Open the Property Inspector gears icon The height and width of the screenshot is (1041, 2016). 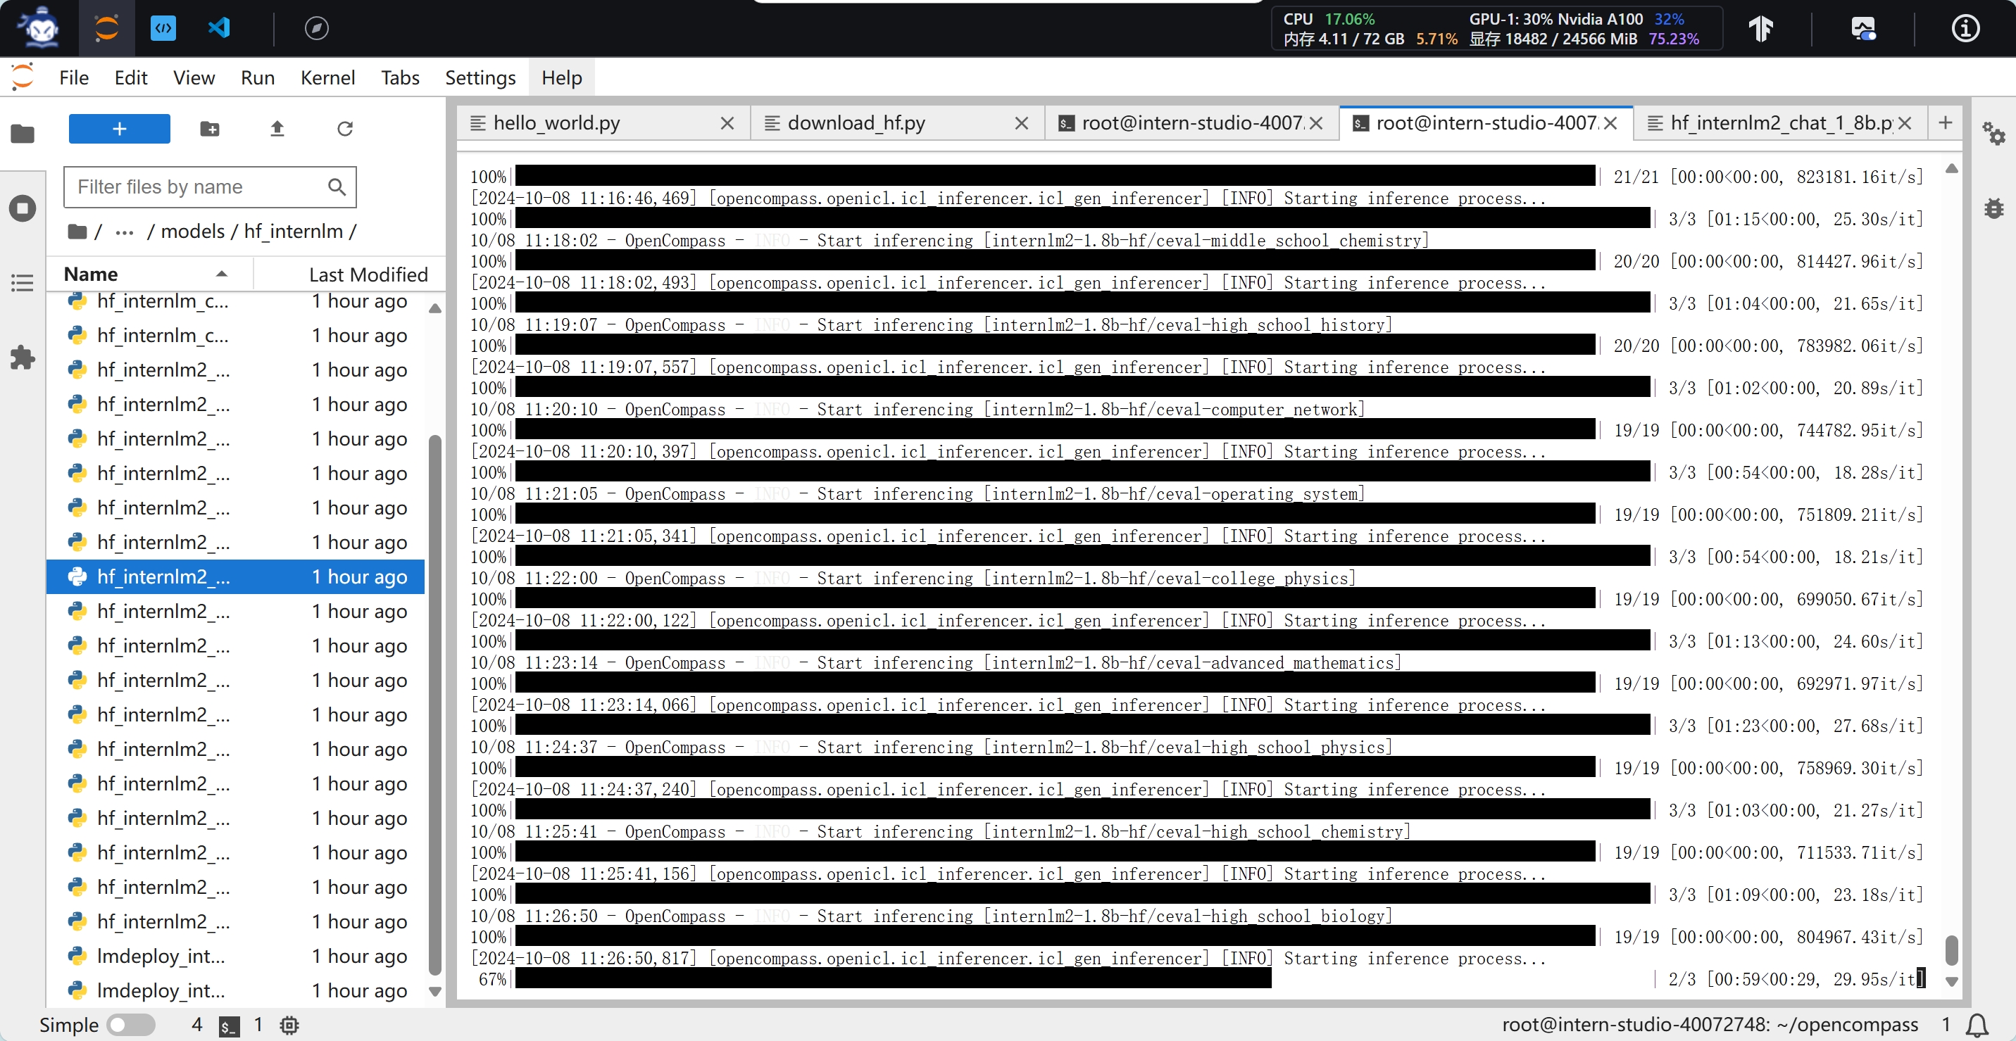[1993, 133]
